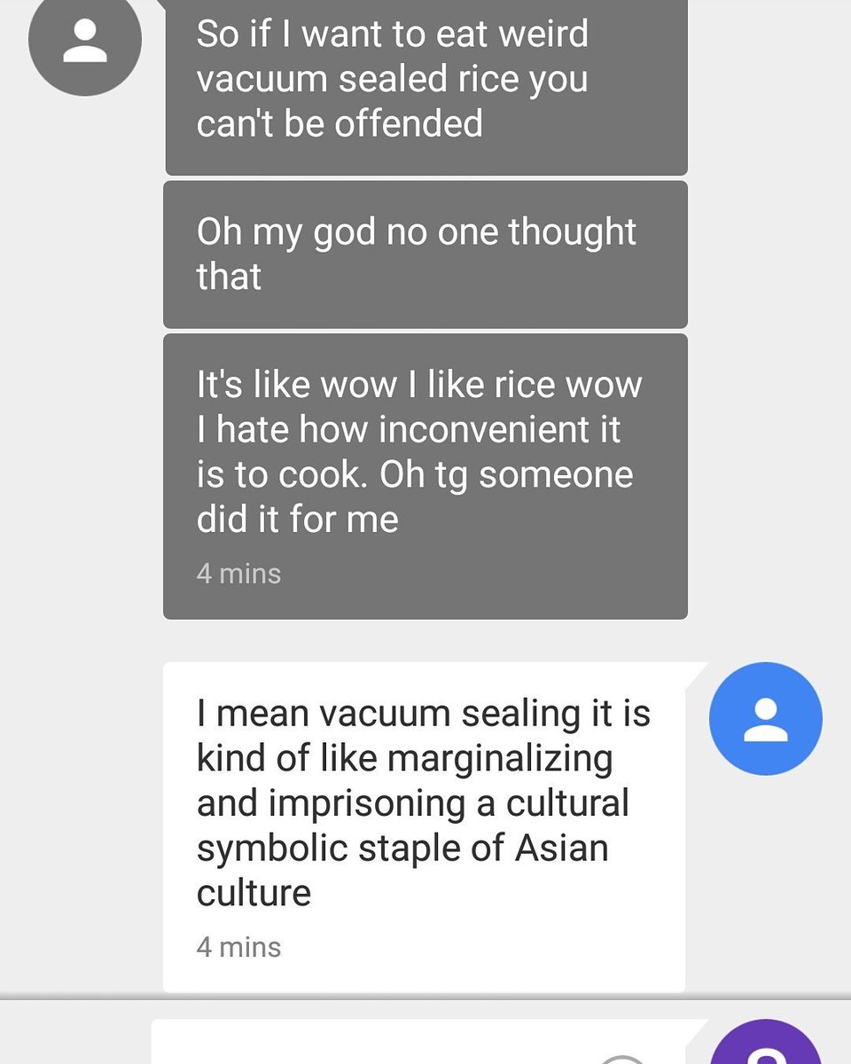This screenshot has width=851, height=1064.
Task: Click 'did it for me' text line
Action: [x=297, y=520]
